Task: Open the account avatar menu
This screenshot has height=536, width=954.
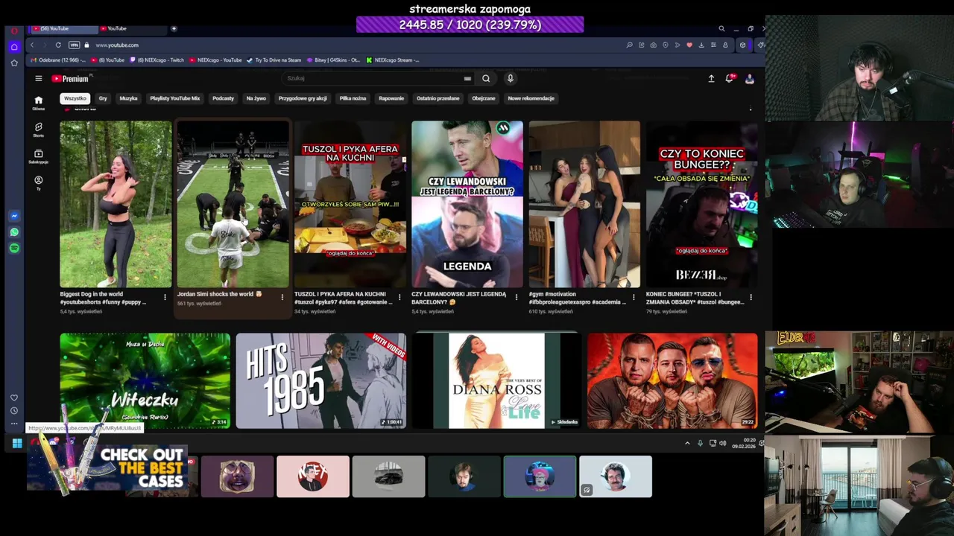Action: (x=749, y=78)
